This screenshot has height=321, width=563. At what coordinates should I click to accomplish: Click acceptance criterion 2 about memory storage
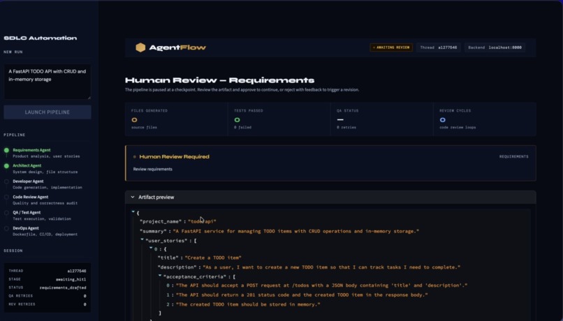pyautogui.click(x=248, y=304)
